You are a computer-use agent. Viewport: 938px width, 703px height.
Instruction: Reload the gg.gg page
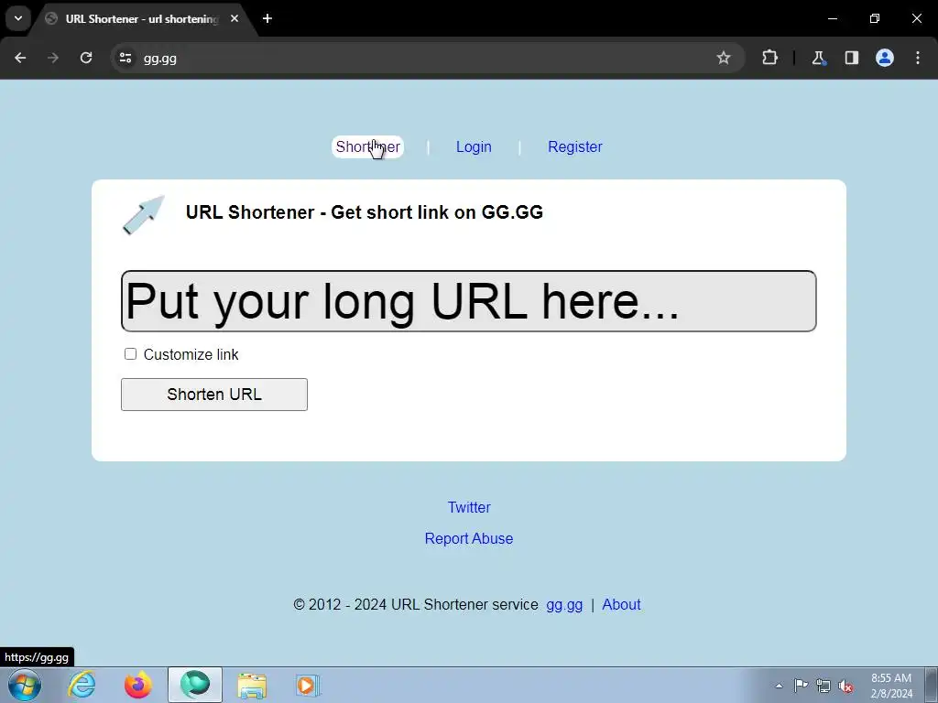click(86, 58)
